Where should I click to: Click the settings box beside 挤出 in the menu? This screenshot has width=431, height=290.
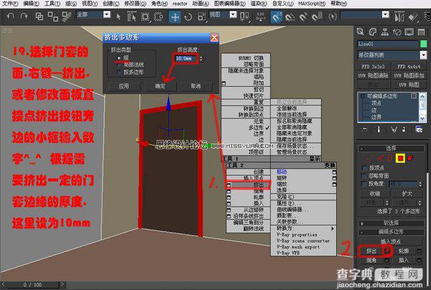[x=228, y=185]
